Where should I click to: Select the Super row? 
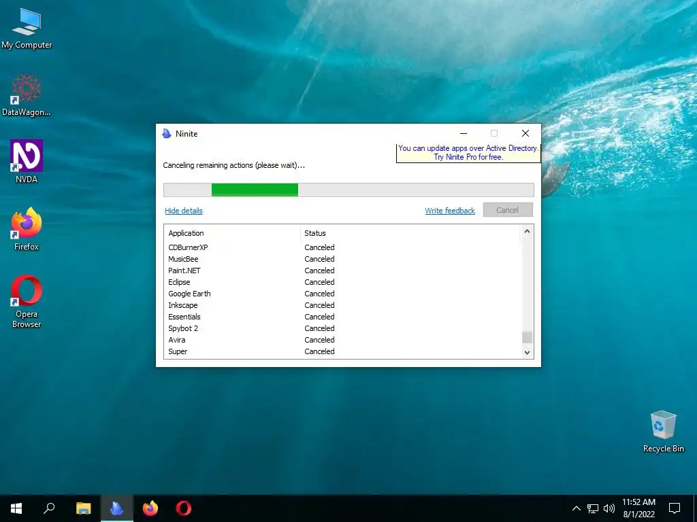click(343, 351)
